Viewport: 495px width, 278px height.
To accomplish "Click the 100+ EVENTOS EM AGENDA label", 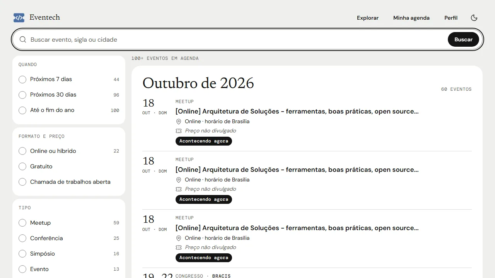I will point(165,58).
